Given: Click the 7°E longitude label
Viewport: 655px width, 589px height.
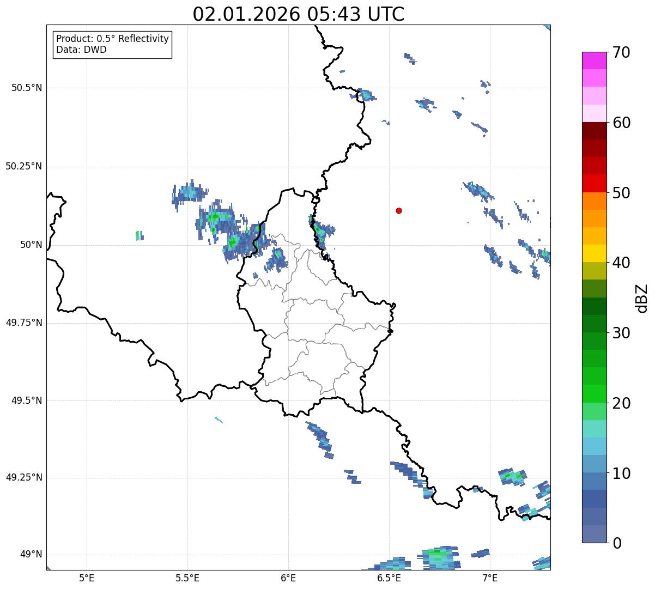Looking at the screenshot, I should 490,578.
